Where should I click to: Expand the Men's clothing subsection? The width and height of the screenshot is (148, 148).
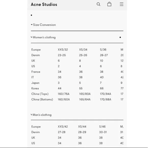pos(41,115)
